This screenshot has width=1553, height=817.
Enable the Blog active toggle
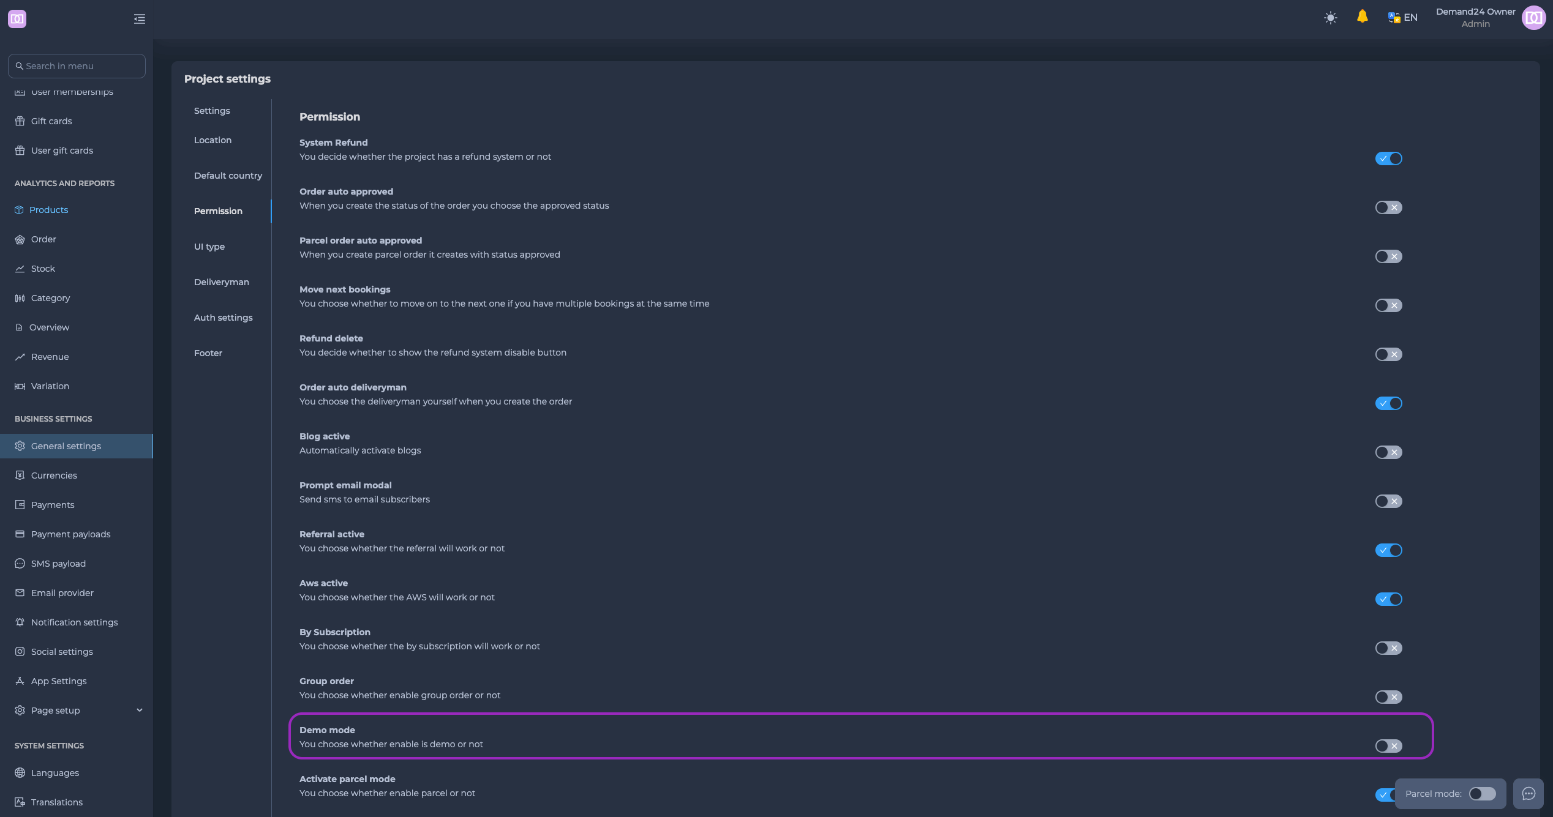point(1388,452)
